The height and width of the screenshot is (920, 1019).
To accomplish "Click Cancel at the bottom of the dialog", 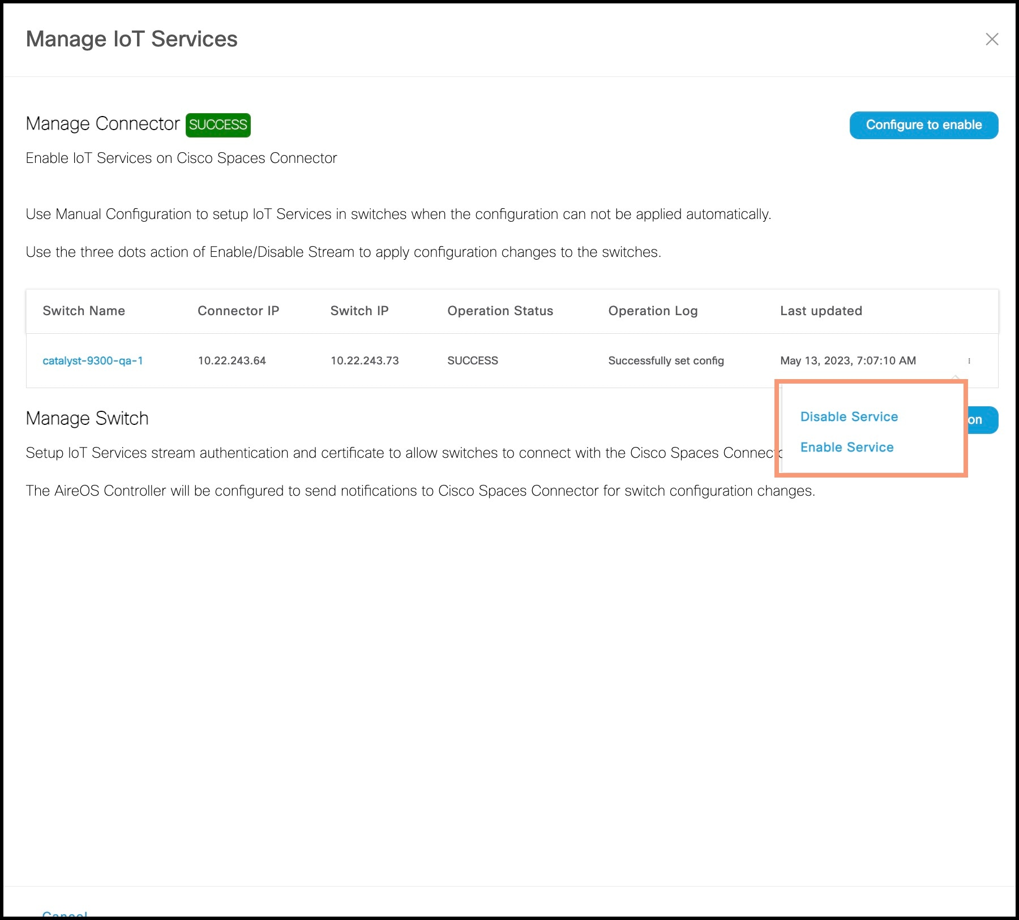I will coord(65,914).
